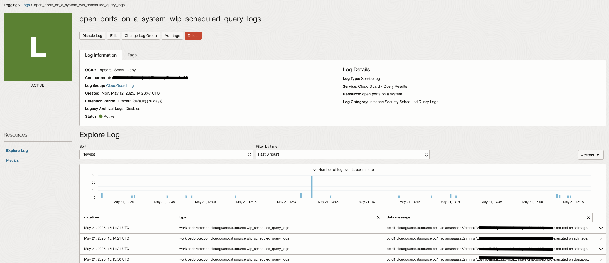Switch to the Tags tab
This screenshot has height=263, width=609.
132,55
